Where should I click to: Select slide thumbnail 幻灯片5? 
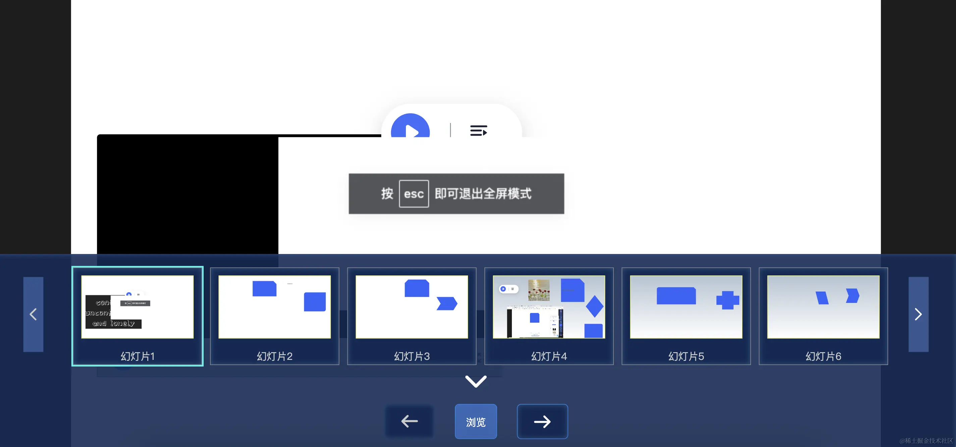click(686, 316)
